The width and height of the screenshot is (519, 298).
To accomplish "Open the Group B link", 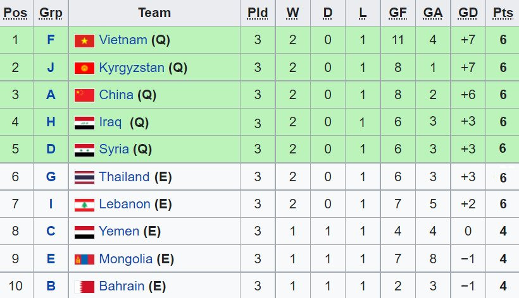I will [51, 286].
